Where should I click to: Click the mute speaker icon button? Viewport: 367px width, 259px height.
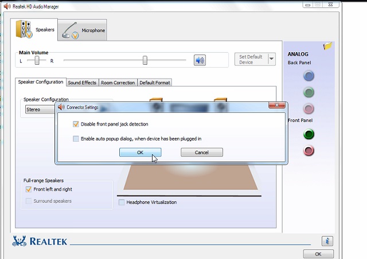click(200, 60)
